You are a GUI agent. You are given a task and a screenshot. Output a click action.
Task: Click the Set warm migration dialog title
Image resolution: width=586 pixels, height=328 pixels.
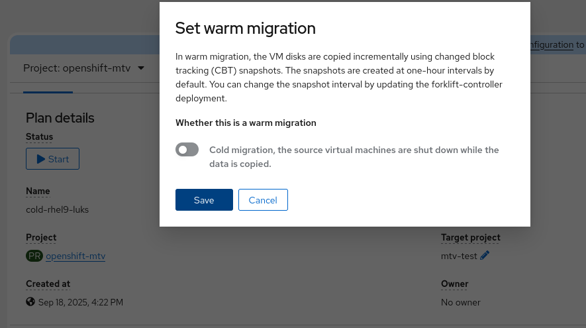click(x=245, y=28)
